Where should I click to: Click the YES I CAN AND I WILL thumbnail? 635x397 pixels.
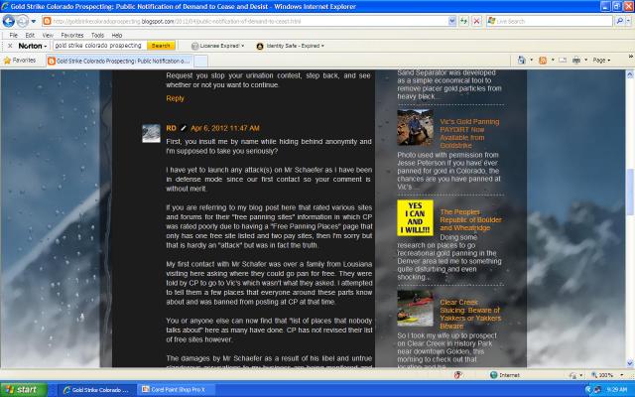415,218
